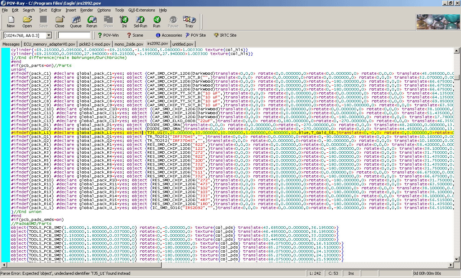This screenshot has width=461, height=278.
Task: Switch to the Messages tab
Action: click(11, 44)
